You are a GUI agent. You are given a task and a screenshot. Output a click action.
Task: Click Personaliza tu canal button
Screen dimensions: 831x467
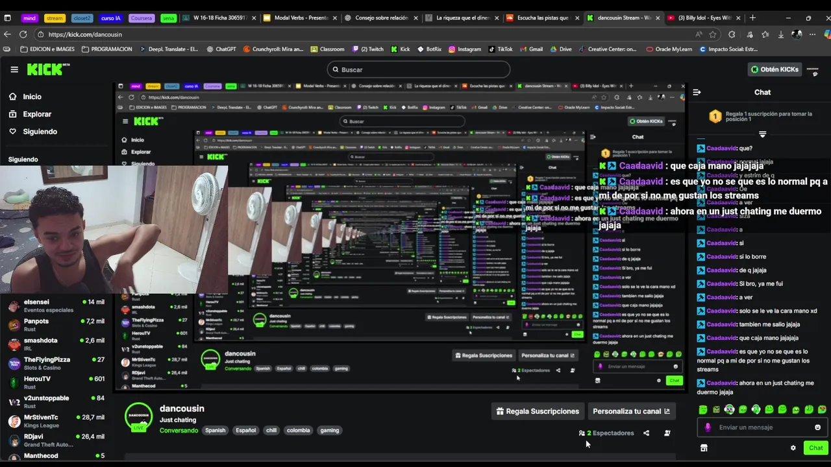[631, 411]
